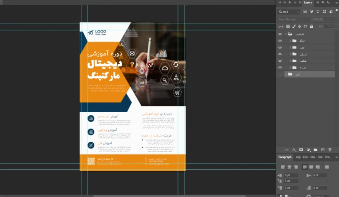The width and height of the screenshot is (339, 197).
Task: Lock image pixels with brush icon
Action: coord(293,26)
